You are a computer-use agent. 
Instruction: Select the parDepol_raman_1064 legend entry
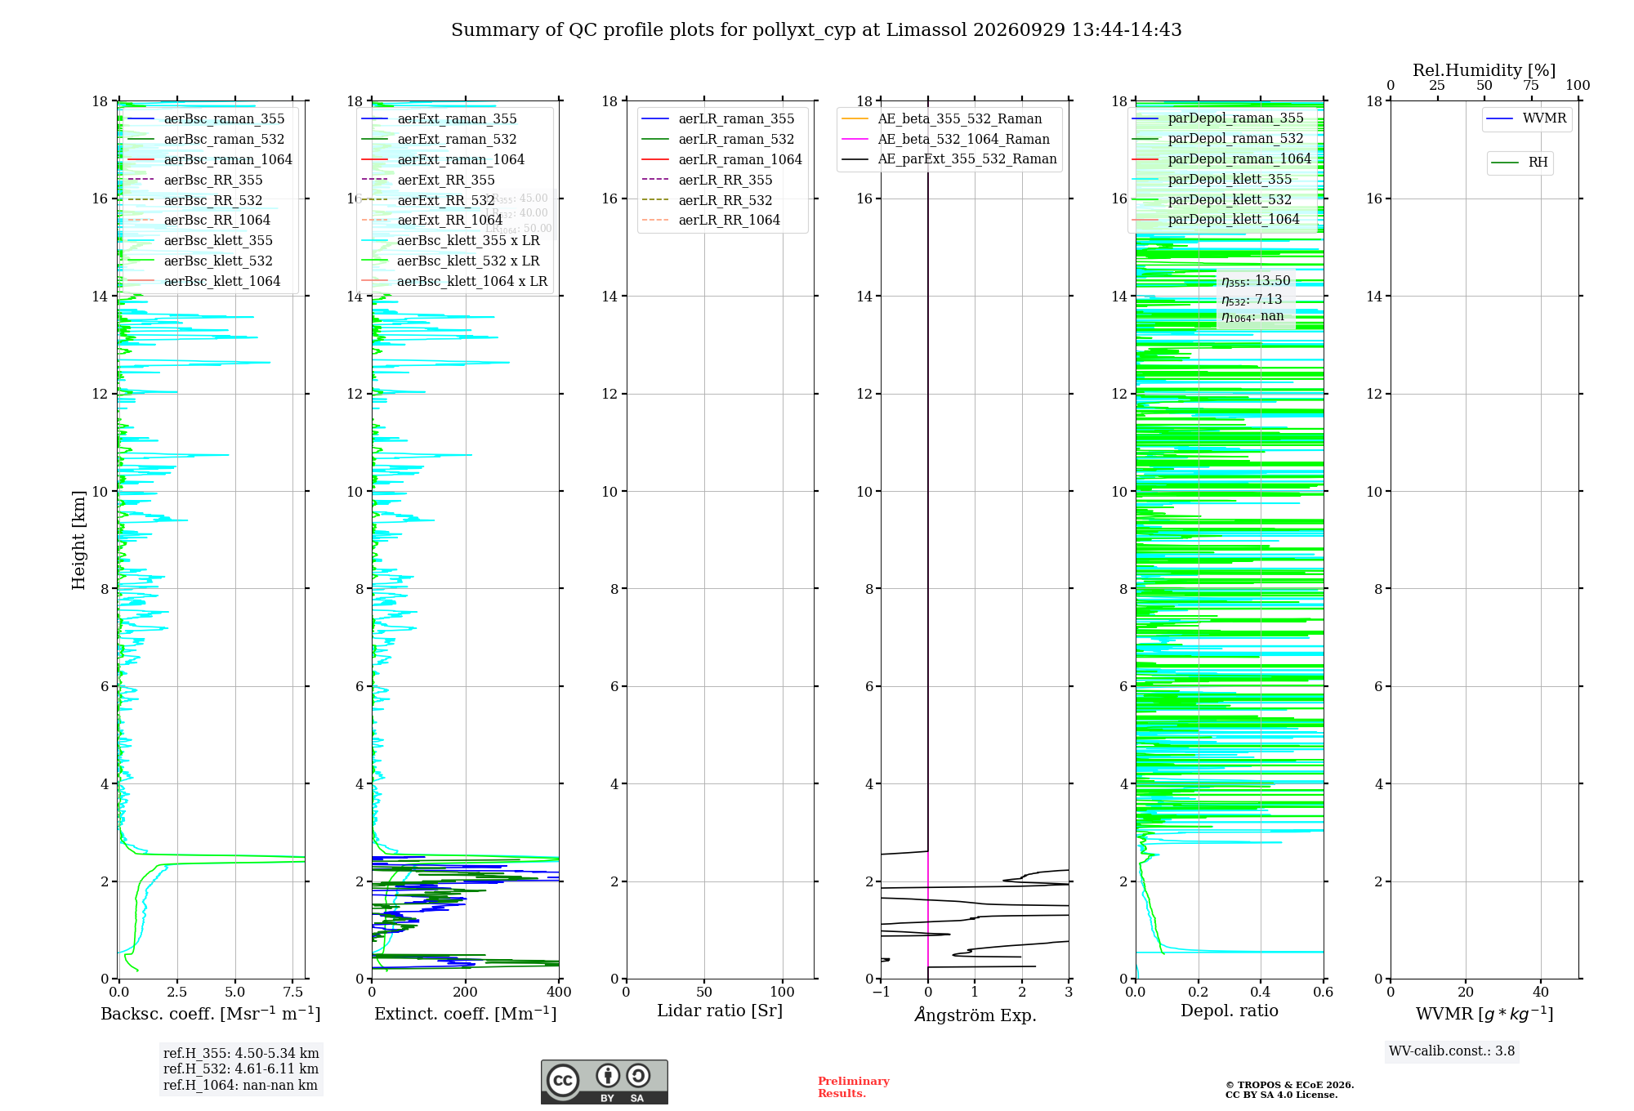(1222, 159)
